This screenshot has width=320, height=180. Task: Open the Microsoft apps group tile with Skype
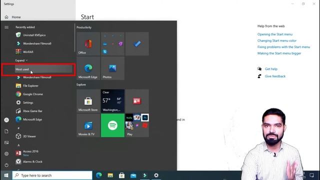click(x=112, y=44)
